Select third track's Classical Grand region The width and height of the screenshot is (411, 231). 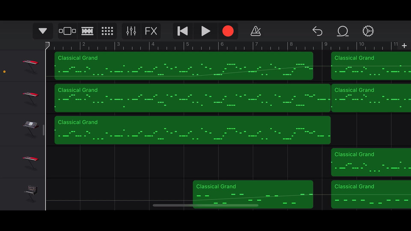pos(192,130)
